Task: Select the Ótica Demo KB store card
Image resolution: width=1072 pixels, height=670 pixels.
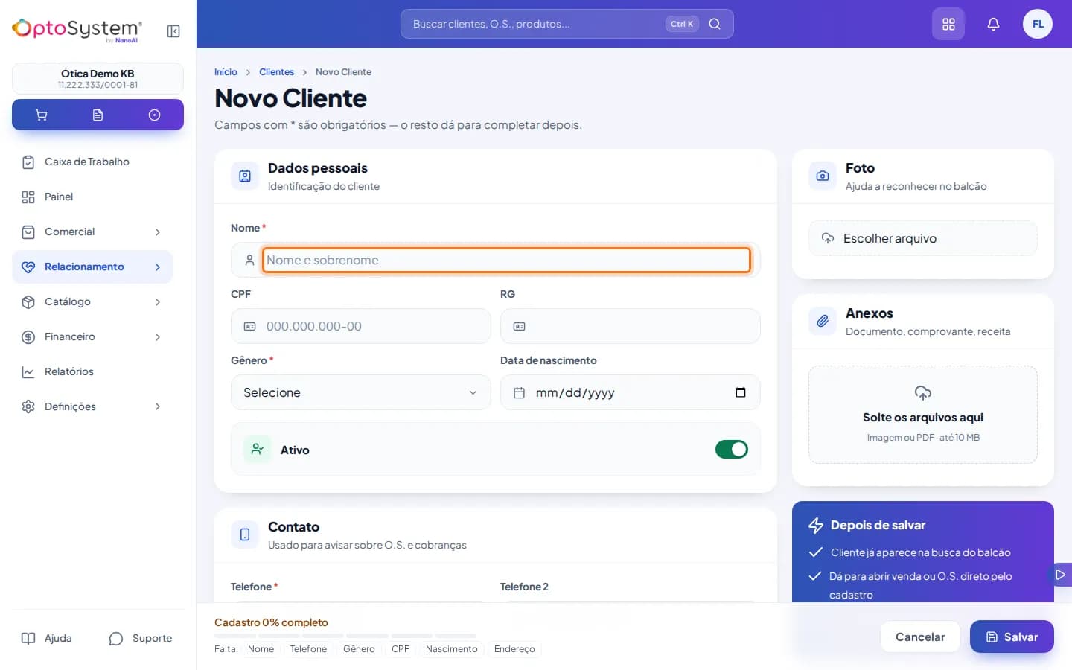Action: click(x=98, y=78)
